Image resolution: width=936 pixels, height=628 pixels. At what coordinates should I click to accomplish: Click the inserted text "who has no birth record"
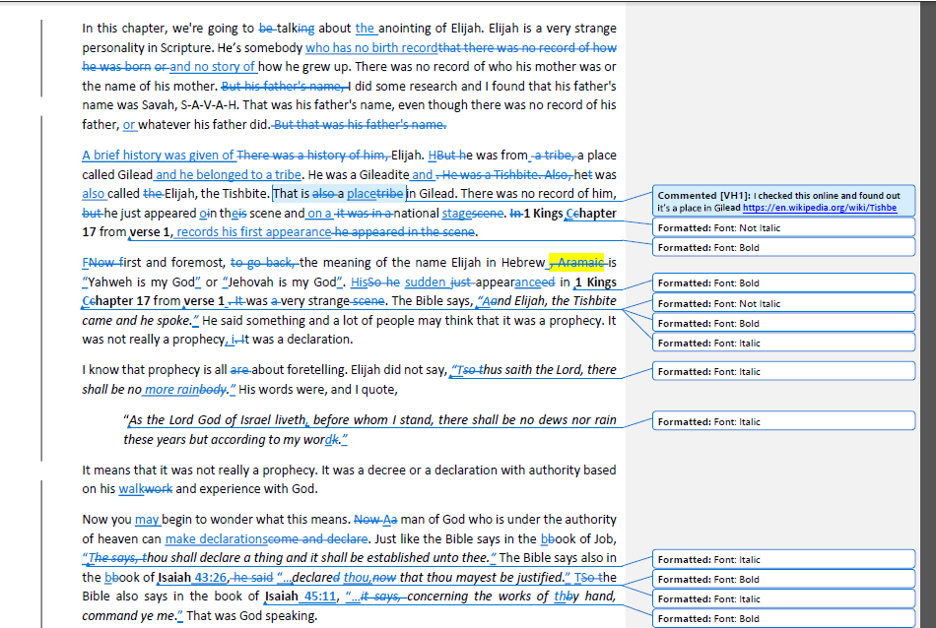(371, 47)
